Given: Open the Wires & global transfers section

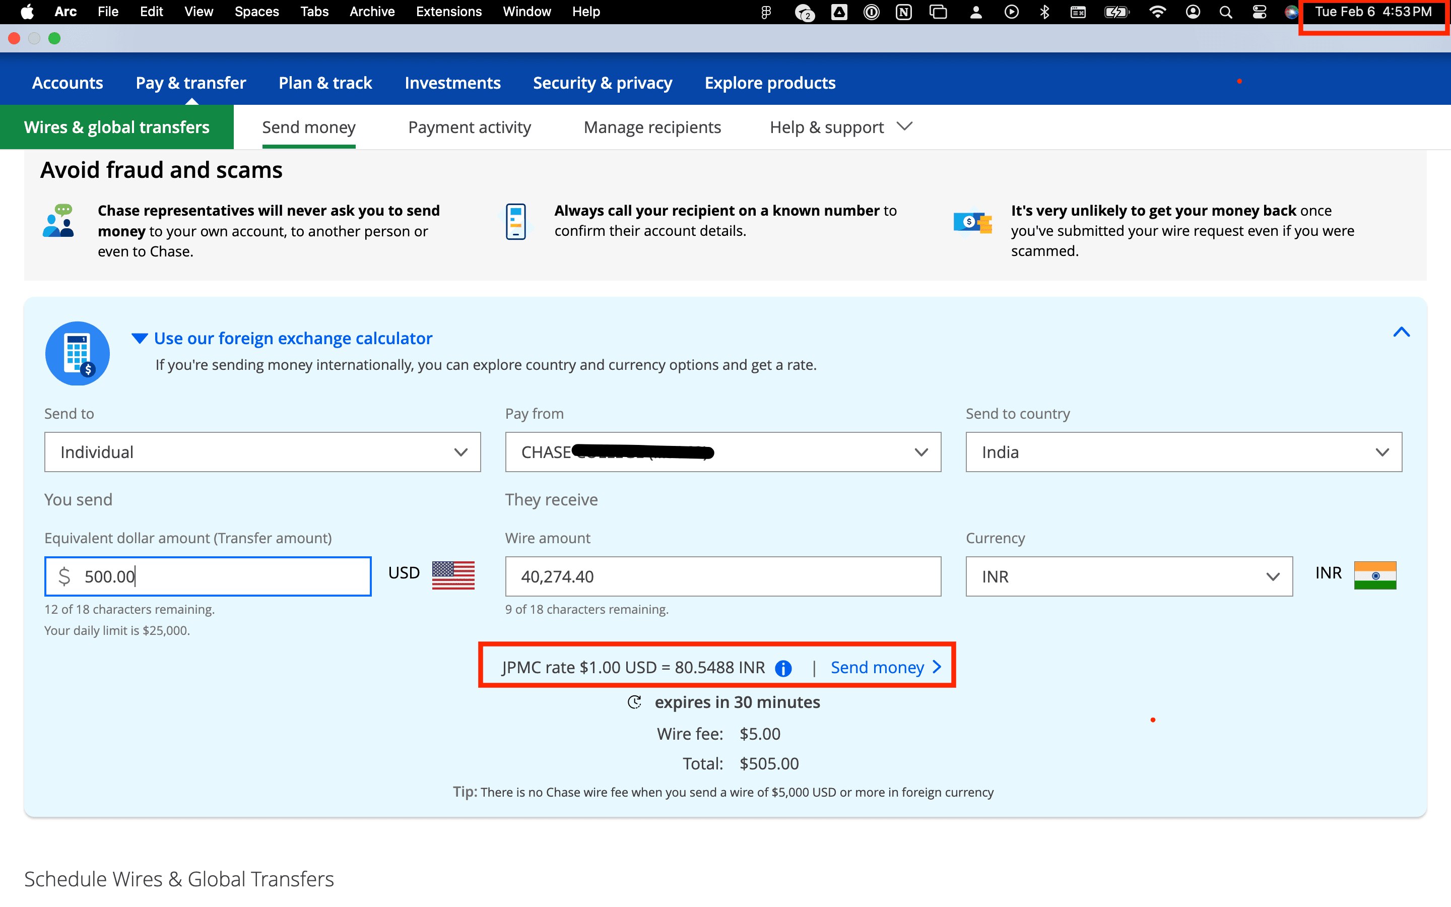Looking at the screenshot, I should point(116,127).
